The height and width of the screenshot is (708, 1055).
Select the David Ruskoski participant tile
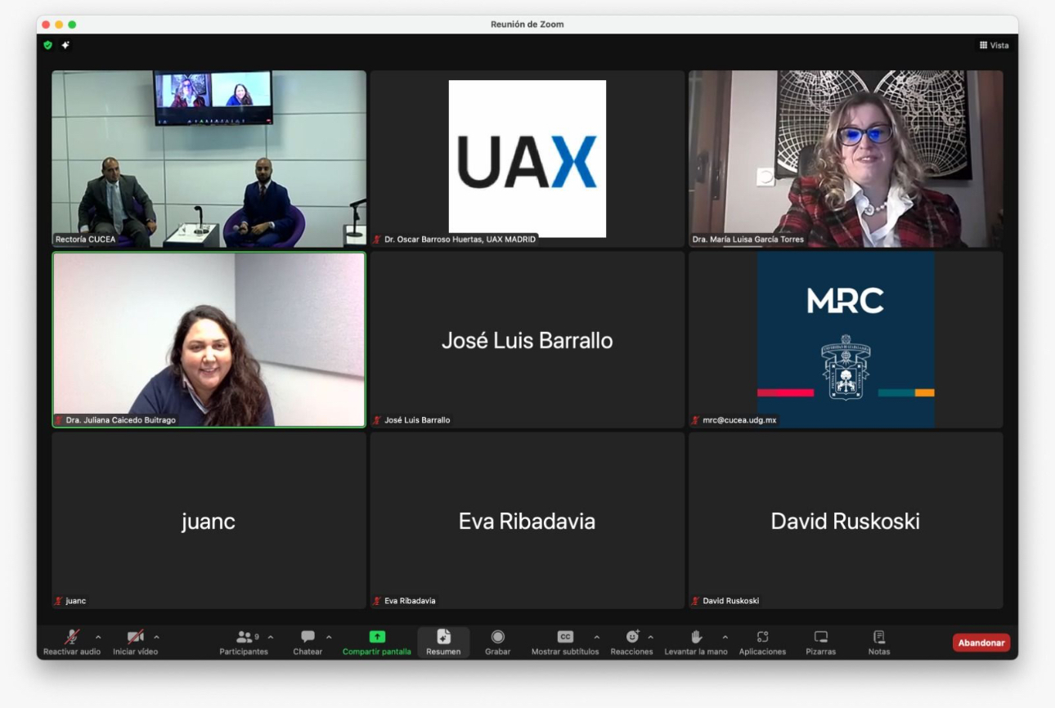pos(846,520)
